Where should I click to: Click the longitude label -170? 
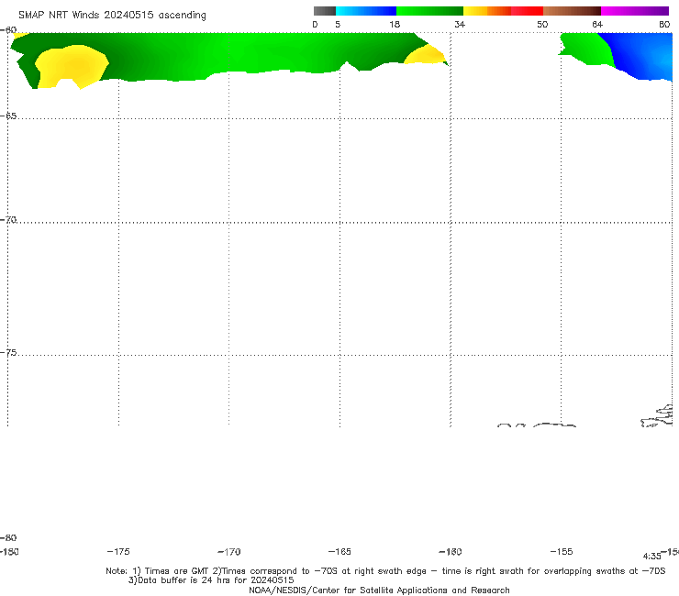(x=229, y=552)
